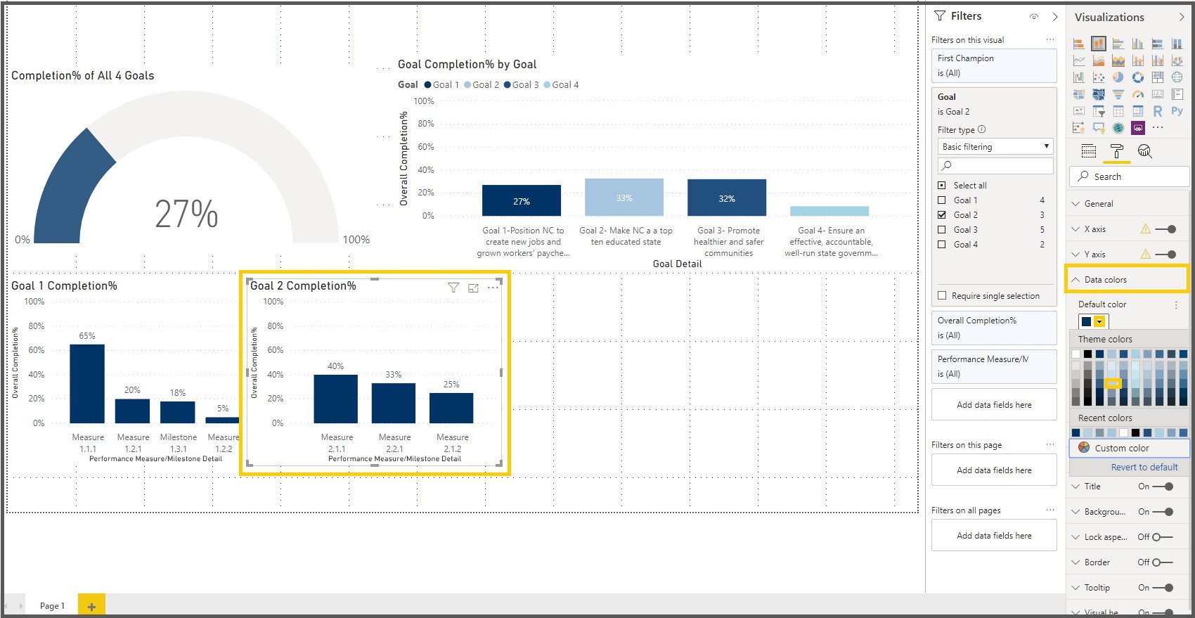Check the Goal 4 filter checkbox
The image size is (1195, 618).
click(942, 245)
